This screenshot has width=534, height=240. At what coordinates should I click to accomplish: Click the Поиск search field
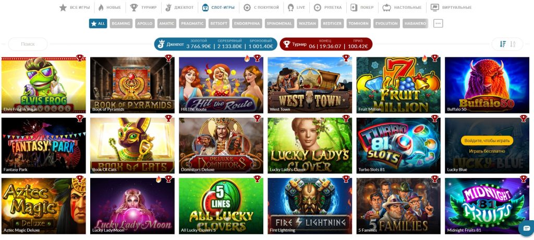28,44
